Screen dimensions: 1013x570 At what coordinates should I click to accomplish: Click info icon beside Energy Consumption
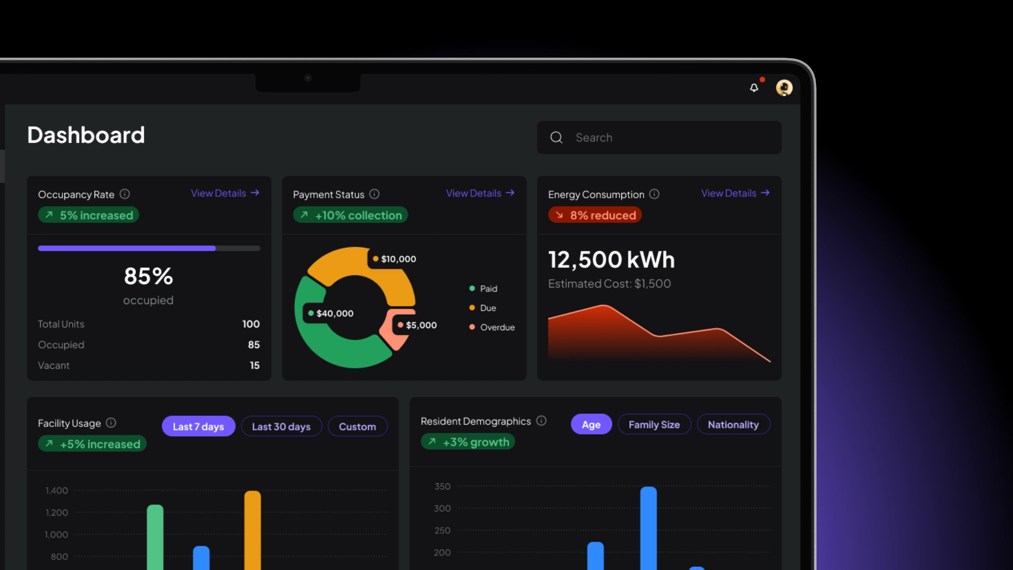(x=654, y=194)
